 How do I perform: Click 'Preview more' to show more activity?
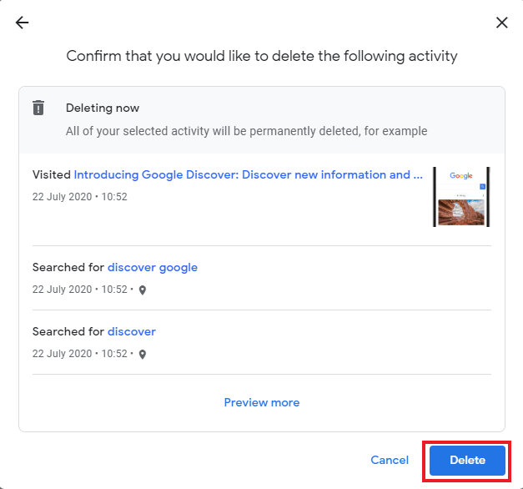262,402
